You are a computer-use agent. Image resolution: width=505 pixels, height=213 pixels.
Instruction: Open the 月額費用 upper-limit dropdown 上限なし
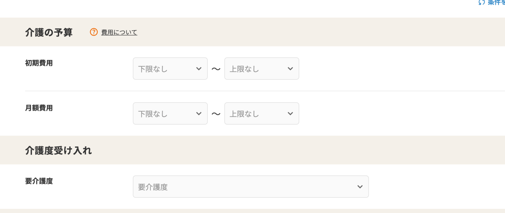261,113
